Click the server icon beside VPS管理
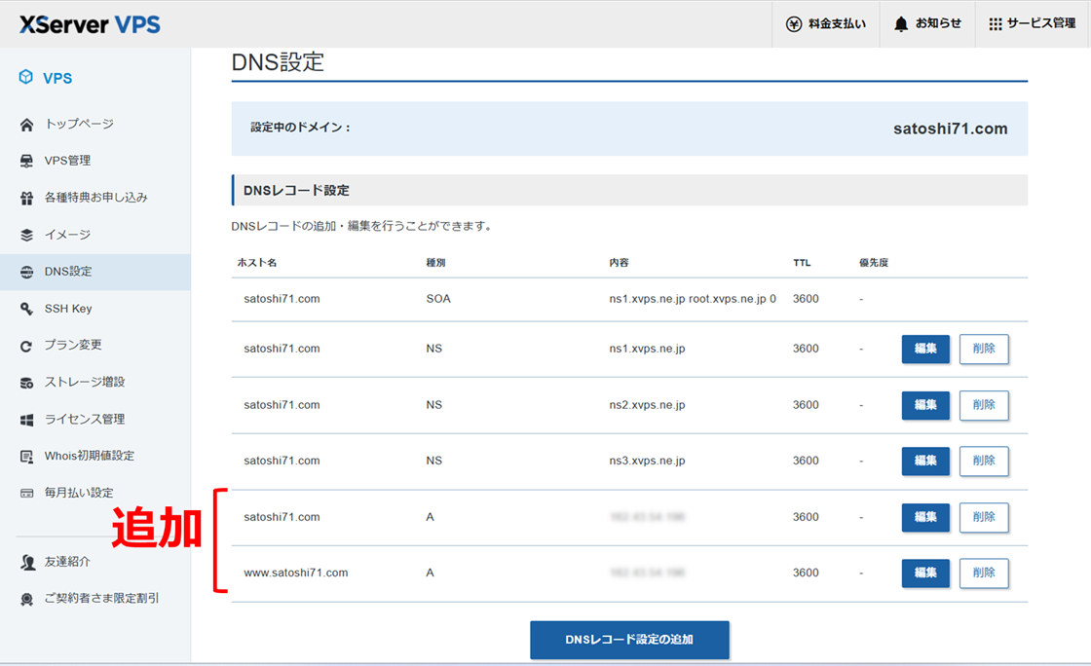Viewport: 1091px width, 666px height. tap(26, 161)
